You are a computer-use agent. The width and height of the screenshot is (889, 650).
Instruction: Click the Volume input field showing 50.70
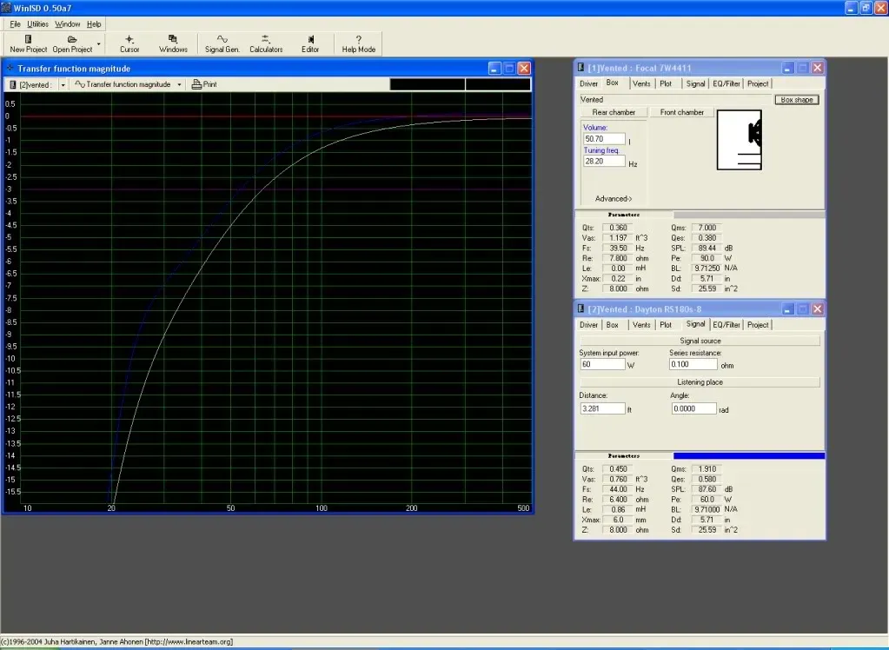pyautogui.click(x=604, y=139)
